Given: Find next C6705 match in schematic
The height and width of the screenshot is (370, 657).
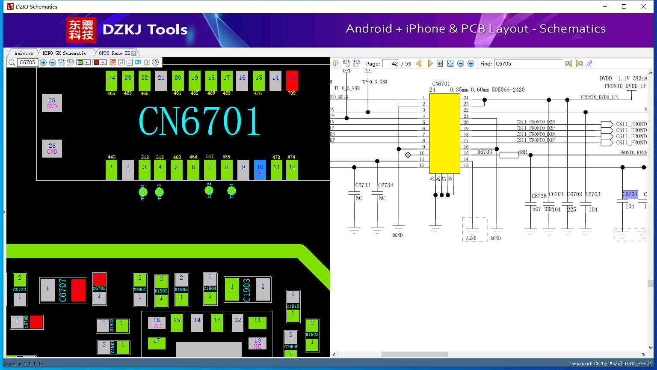Looking at the screenshot, I should pyautogui.click(x=579, y=63).
